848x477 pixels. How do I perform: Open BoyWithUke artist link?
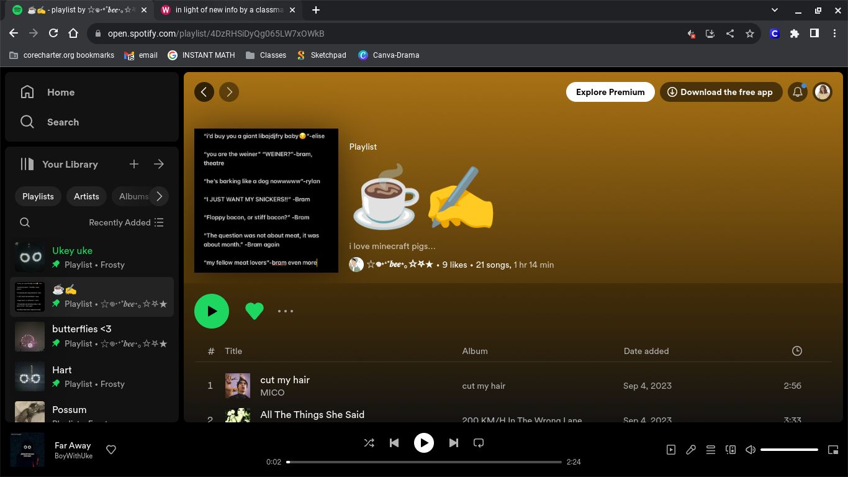tap(73, 456)
